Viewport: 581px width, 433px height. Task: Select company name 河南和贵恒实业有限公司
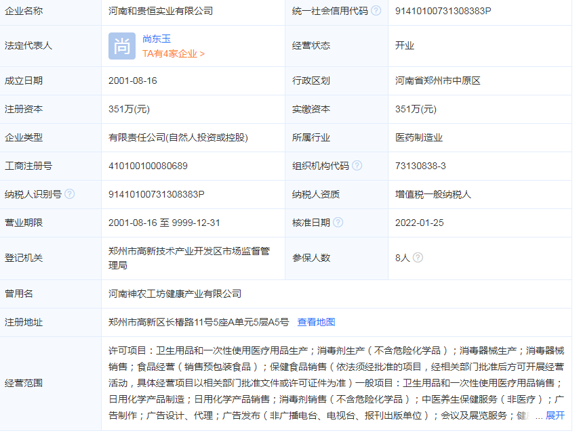coord(161,11)
